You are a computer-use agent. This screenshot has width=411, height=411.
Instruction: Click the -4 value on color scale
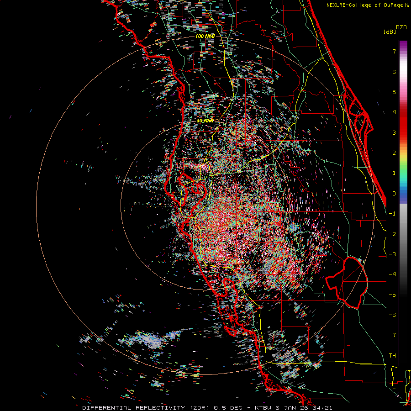[x=392, y=274]
